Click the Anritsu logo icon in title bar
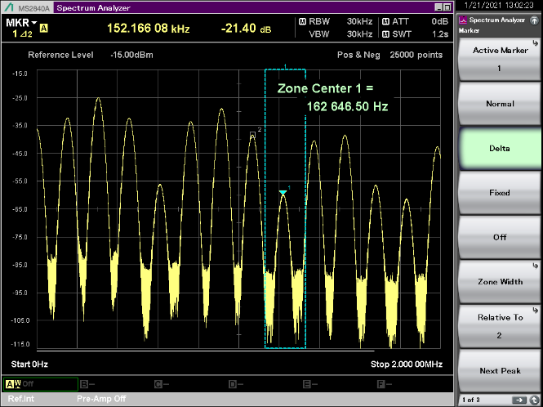 pos(9,7)
